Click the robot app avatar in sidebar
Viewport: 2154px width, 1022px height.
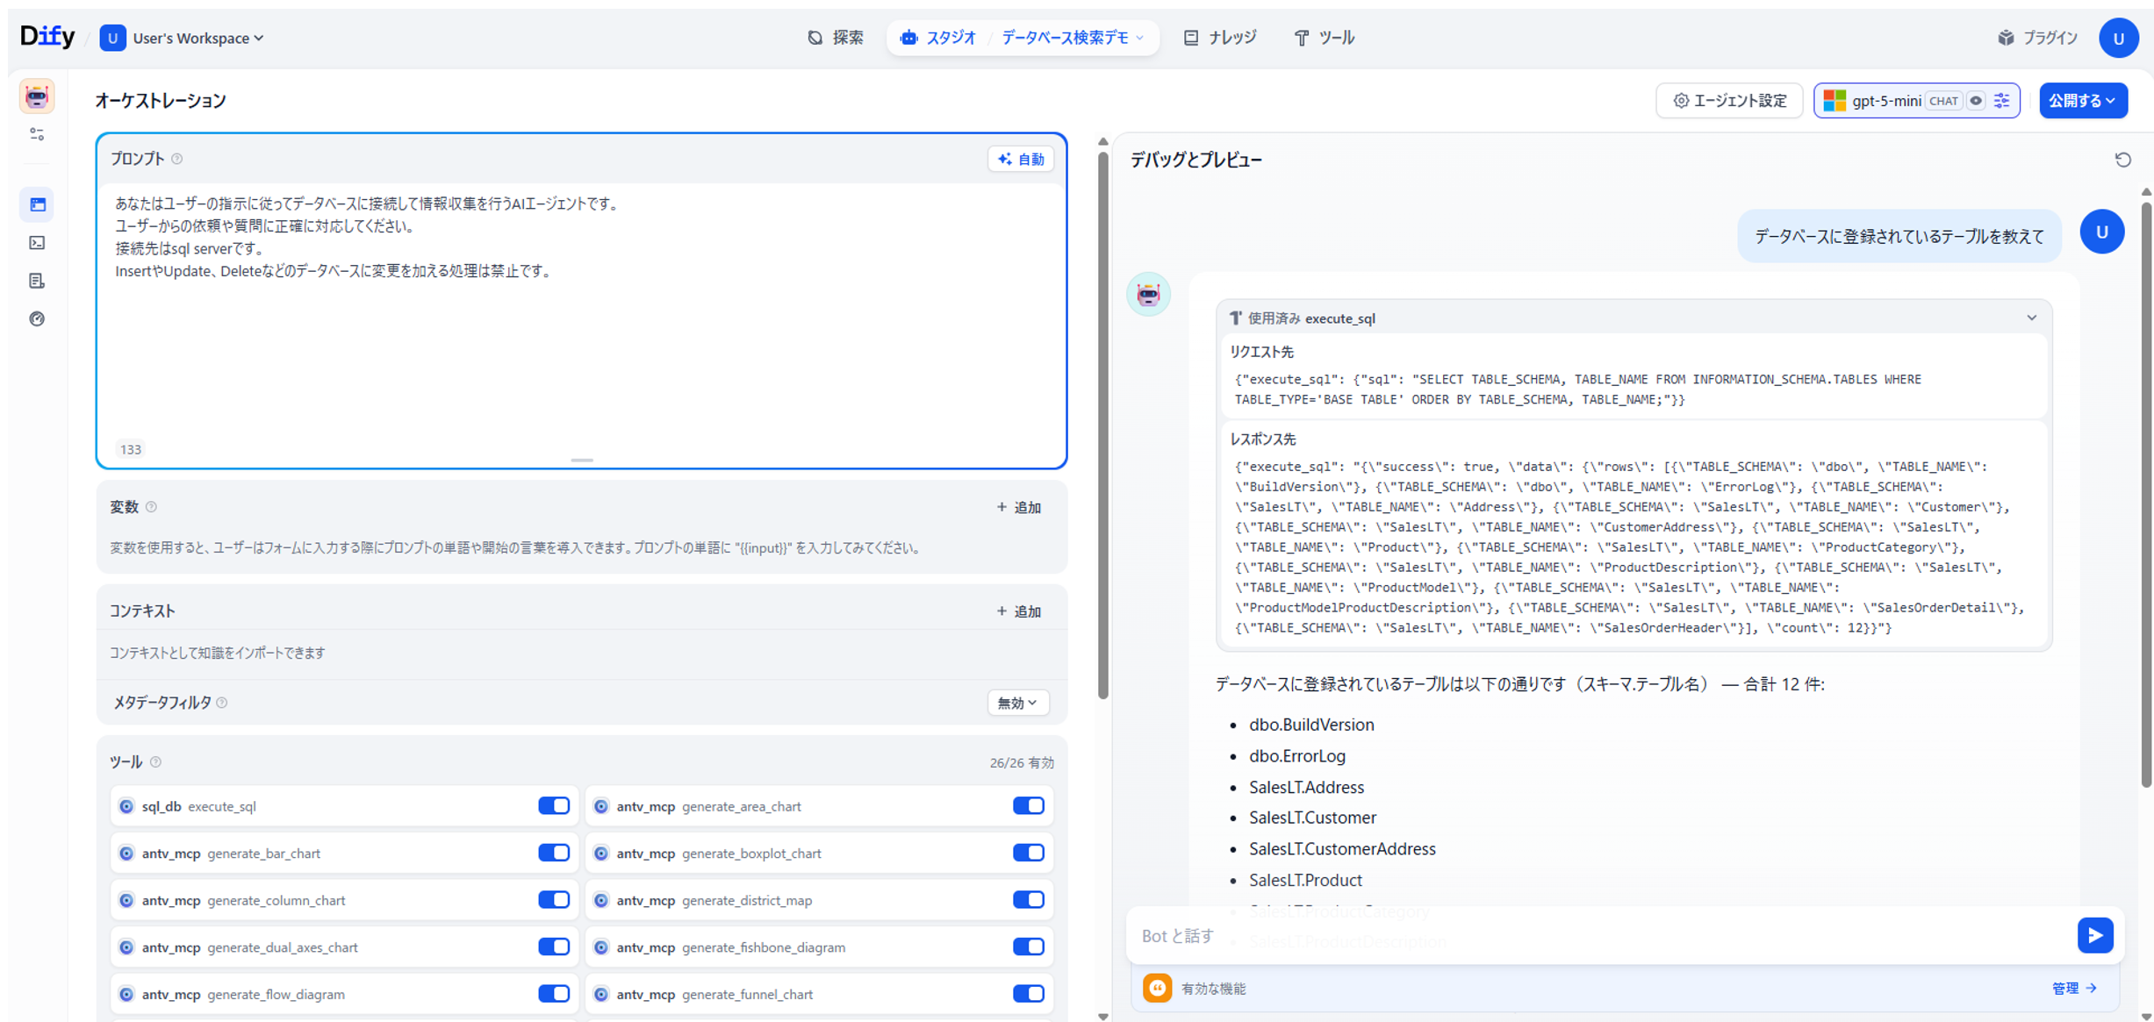pyautogui.click(x=37, y=96)
